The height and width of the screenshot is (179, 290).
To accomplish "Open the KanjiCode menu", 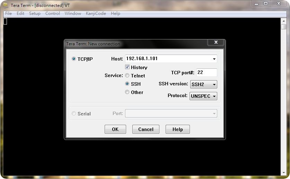I will [x=96, y=13].
